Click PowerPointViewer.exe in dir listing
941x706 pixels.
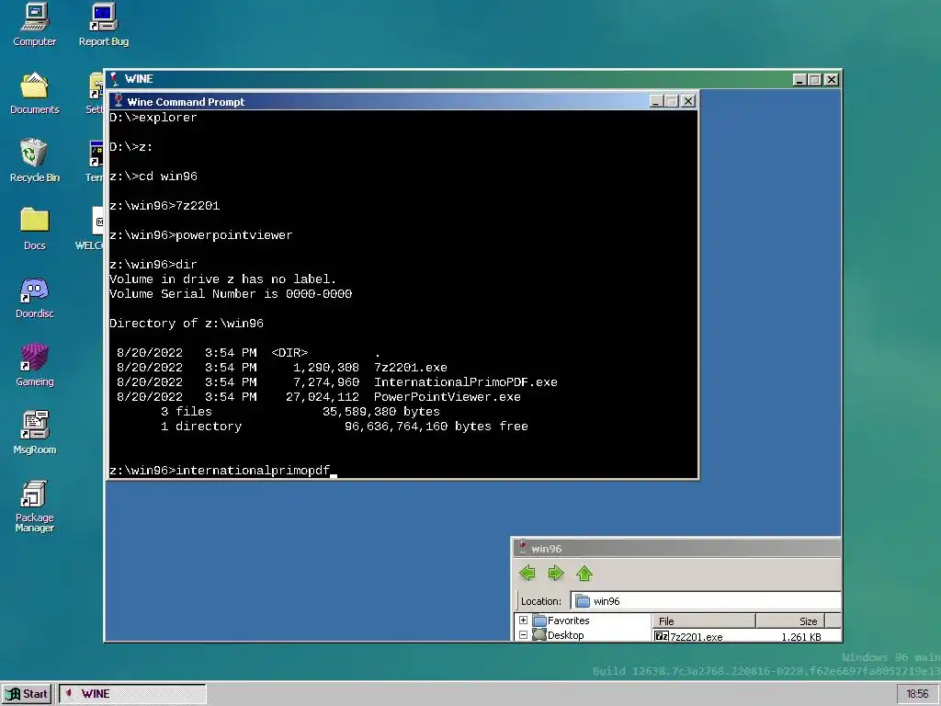point(448,397)
